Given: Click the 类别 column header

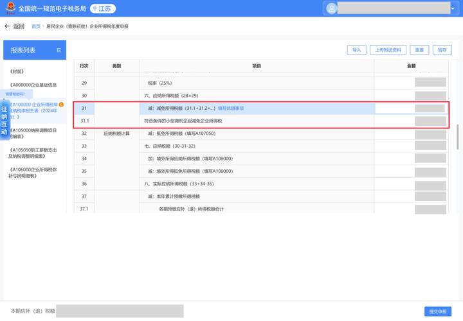Looking at the screenshot, I should (116, 65).
